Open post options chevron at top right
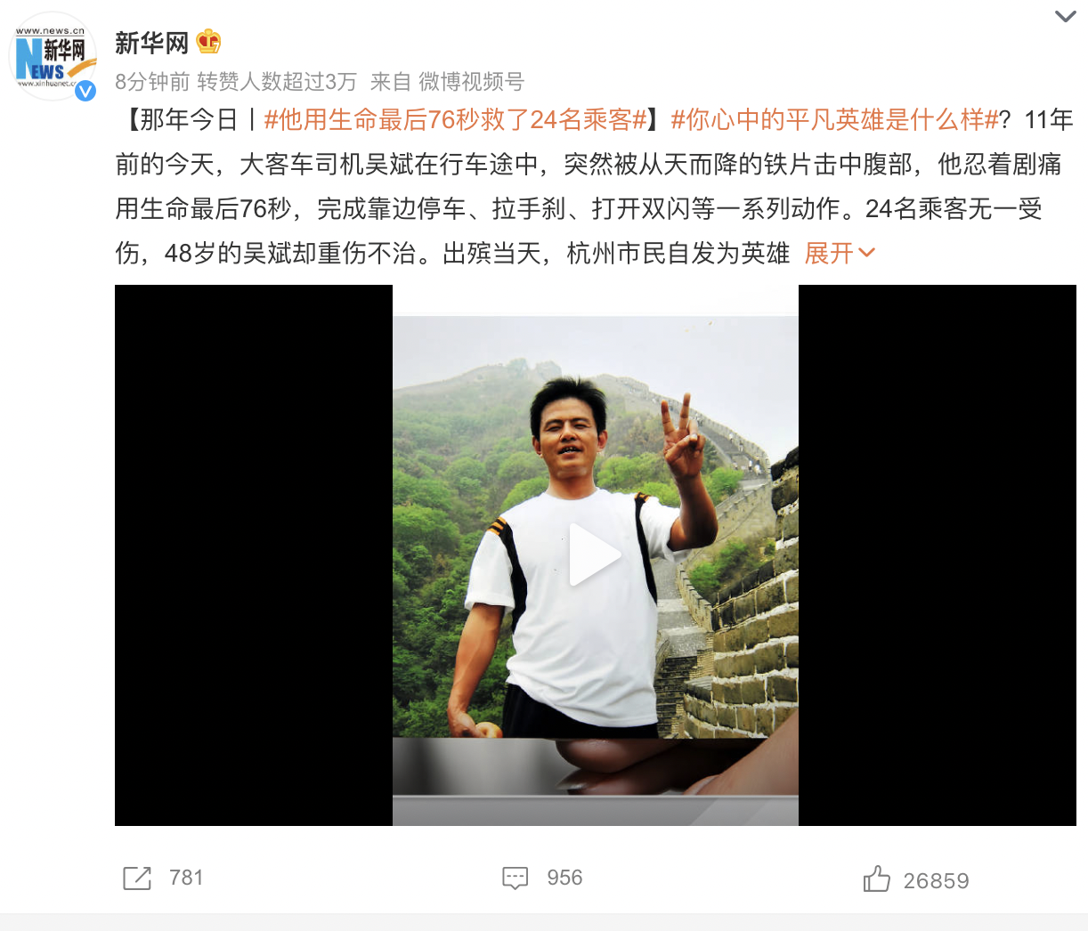The height and width of the screenshot is (931, 1088). pyautogui.click(x=1065, y=17)
